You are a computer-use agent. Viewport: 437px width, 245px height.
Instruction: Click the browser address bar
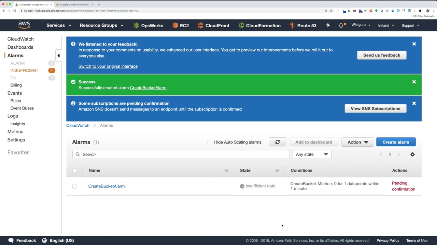click(x=171, y=11)
